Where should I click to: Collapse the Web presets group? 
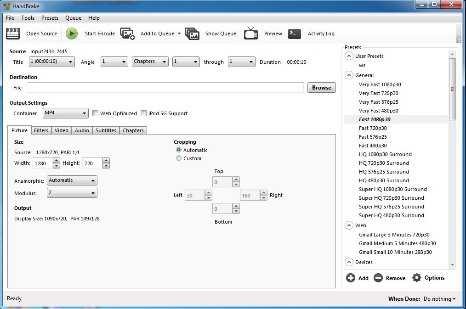tap(349, 225)
